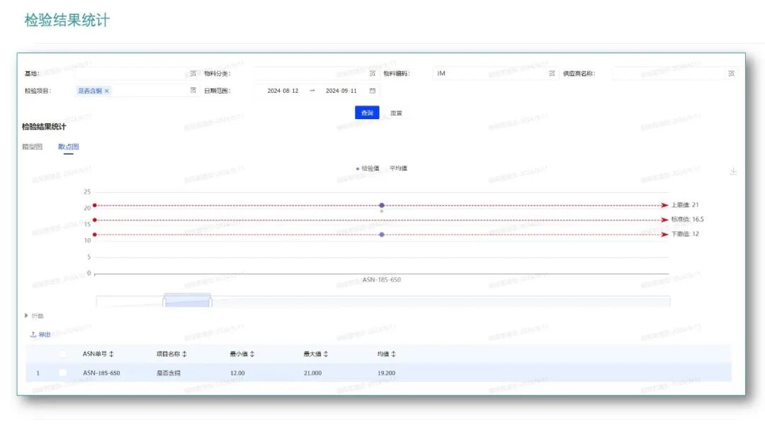Image resolution: width=765 pixels, height=431 pixels.
Task: Sort table by ASN单号 column
Action: [x=111, y=354]
